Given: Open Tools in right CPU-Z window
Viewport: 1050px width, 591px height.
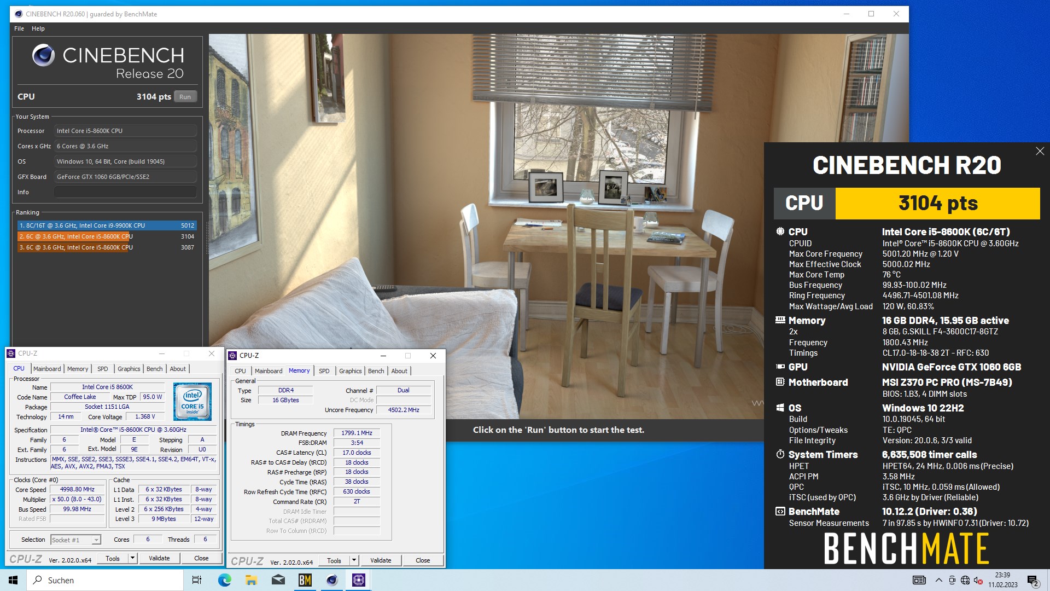Looking at the screenshot, I should point(334,560).
